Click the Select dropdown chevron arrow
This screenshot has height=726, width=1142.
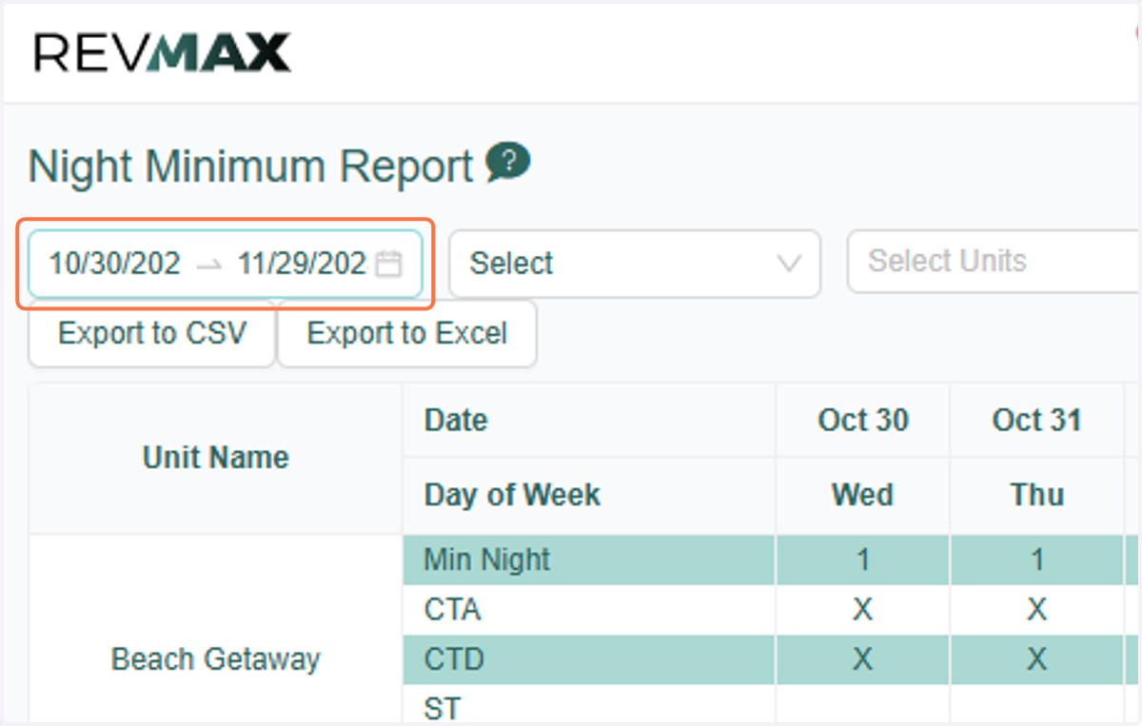pyautogui.click(x=789, y=264)
